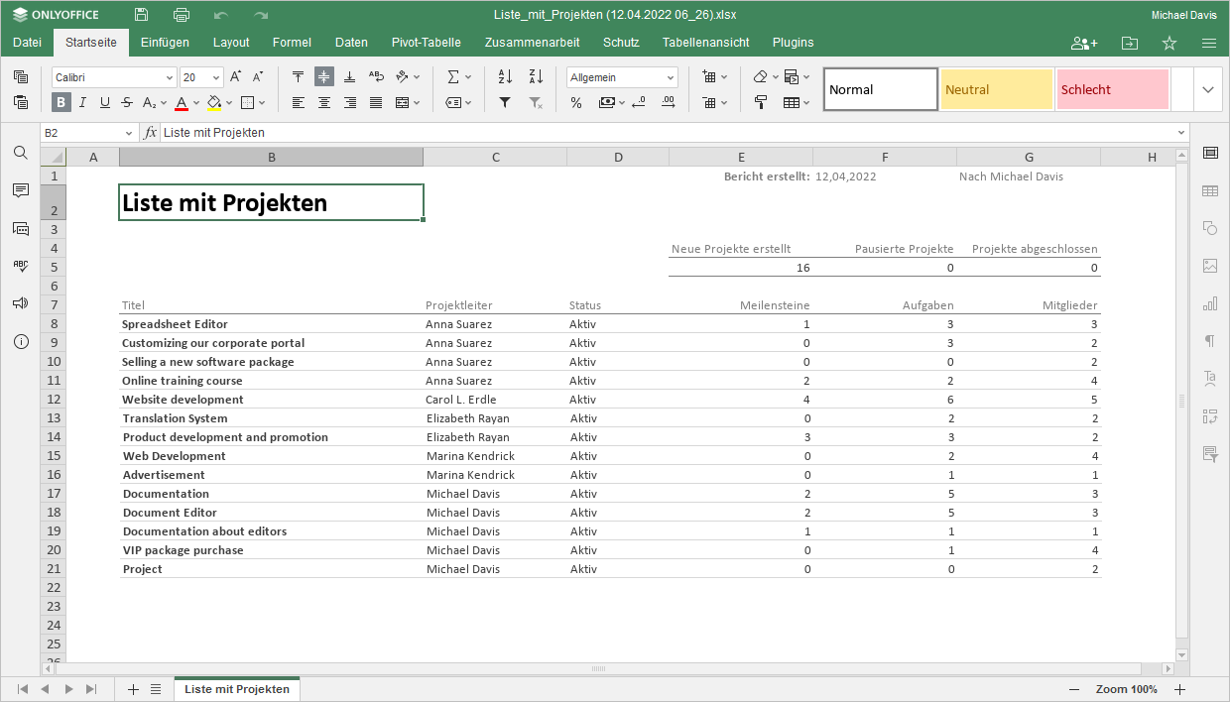
Task: Open Name box dropdown arrow
Action: [129, 133]
